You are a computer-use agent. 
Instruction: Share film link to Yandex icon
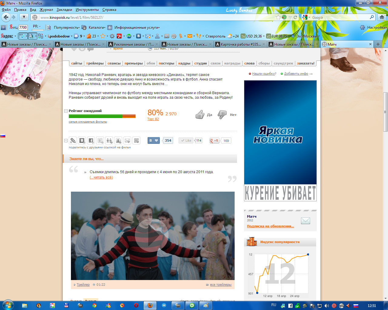coord(118,140)
